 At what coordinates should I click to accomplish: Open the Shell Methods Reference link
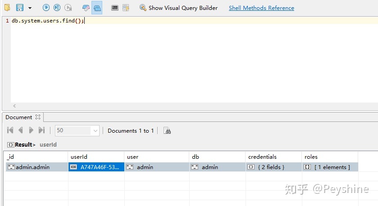[x=261, y=8]
